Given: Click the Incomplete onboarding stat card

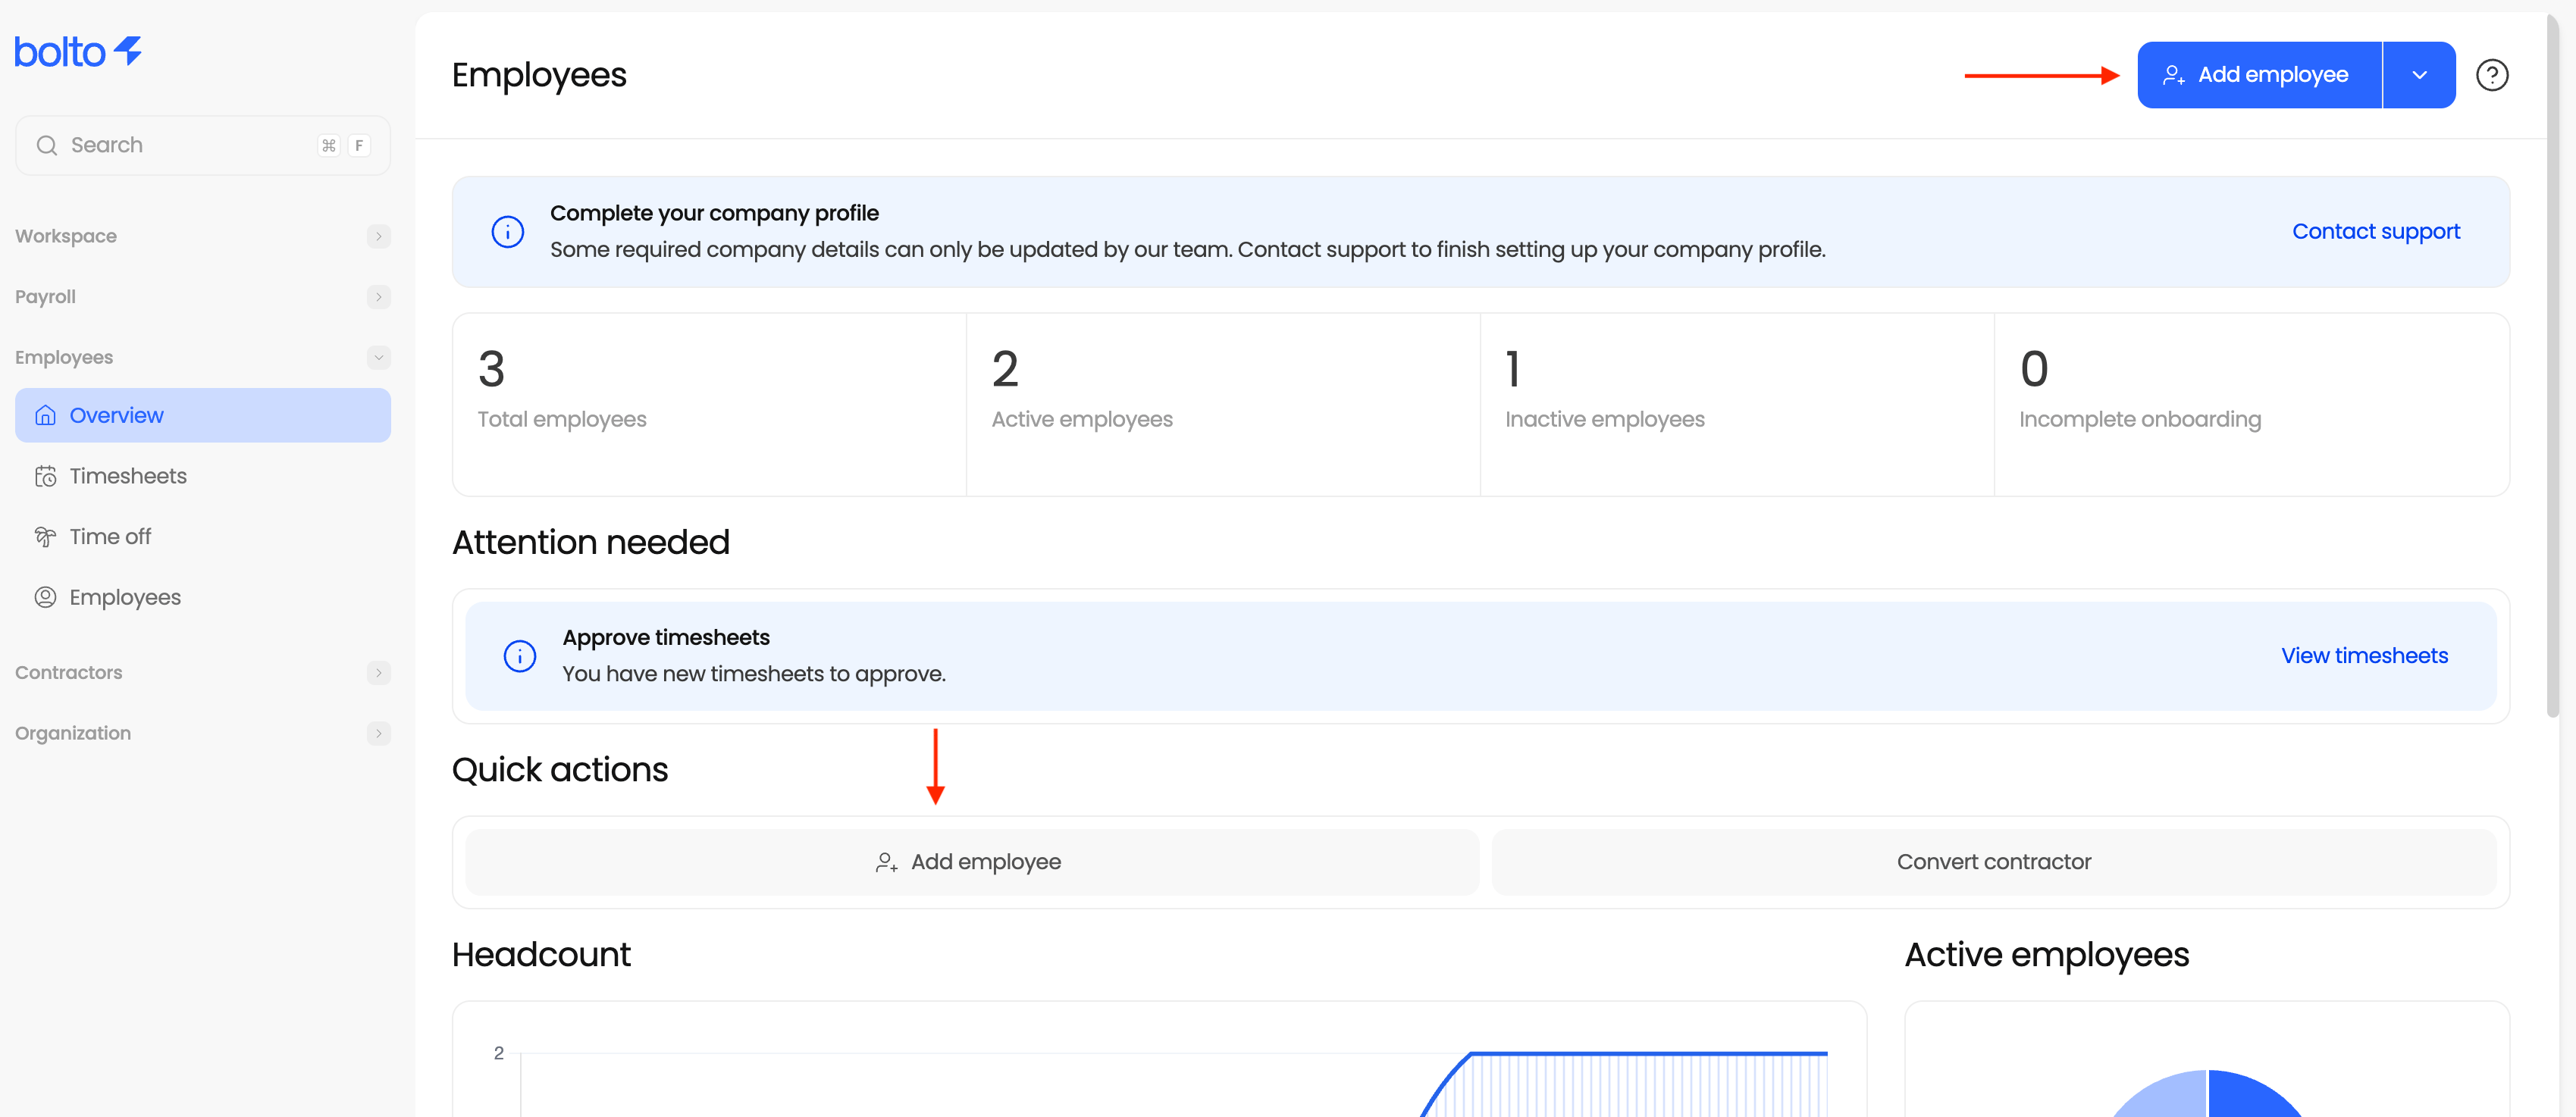Looking at the screenshot, I should click(x=2251, y=405).
